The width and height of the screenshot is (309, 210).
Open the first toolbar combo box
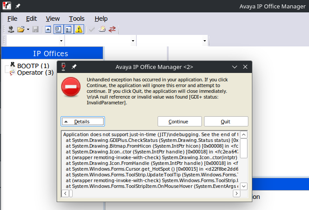click(35, 41)
